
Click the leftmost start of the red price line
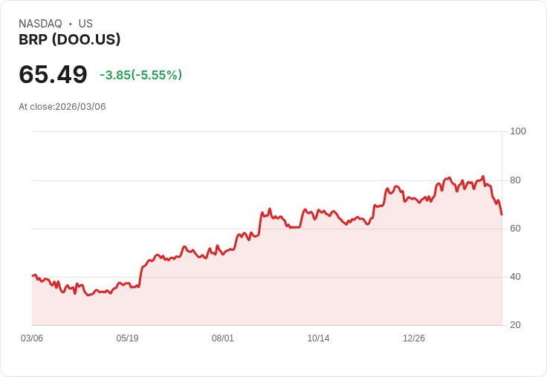(x=33, y=275)
